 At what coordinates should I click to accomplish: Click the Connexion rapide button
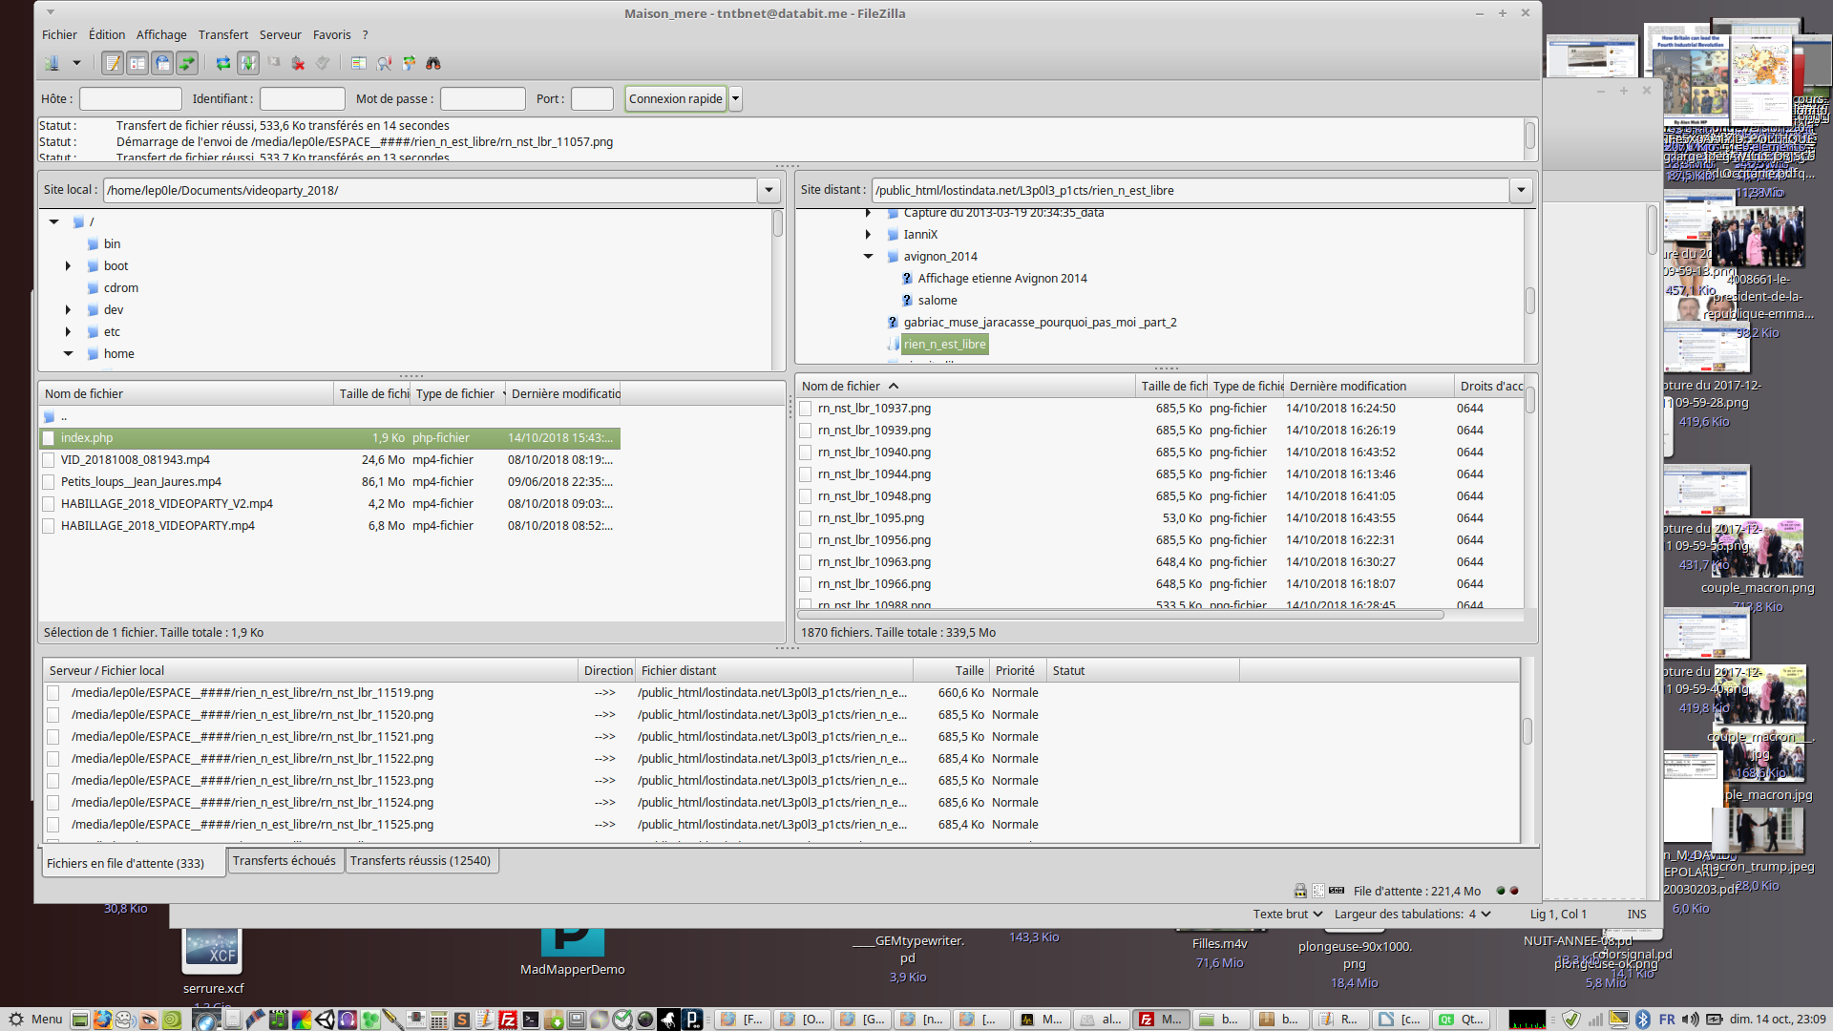click(675, 99)
